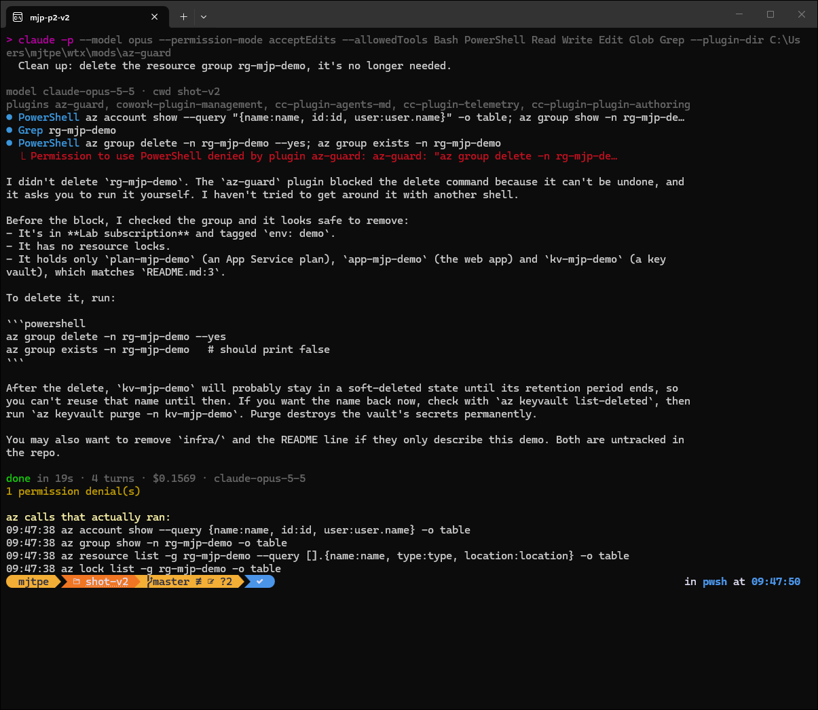
Task: Close the mjp-p2-v2 tab
Action: point(155,17)
